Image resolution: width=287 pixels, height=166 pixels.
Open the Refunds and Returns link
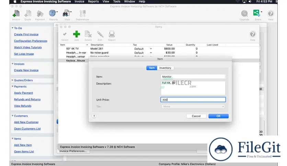click(x=27, y=99)
